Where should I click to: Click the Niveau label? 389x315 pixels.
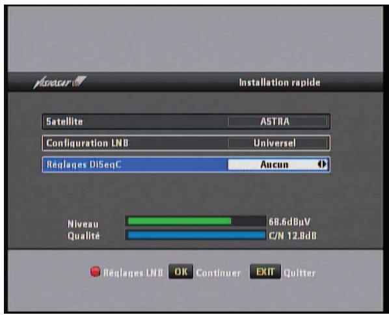tap(83, 224)
